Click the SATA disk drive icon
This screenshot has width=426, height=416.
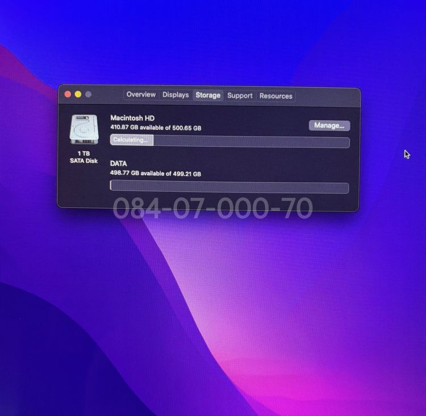point(84,130)
